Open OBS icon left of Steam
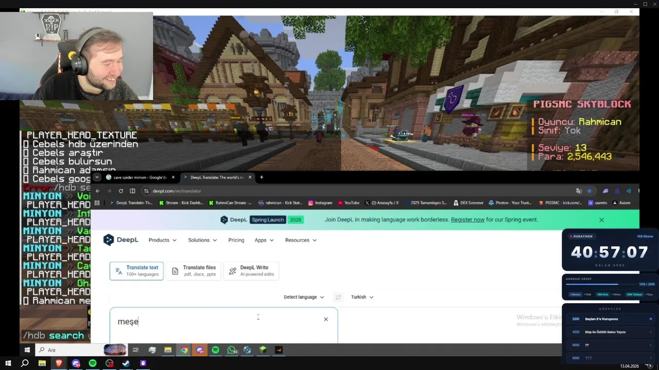659x370 pixels. click(x=110, y=363)
